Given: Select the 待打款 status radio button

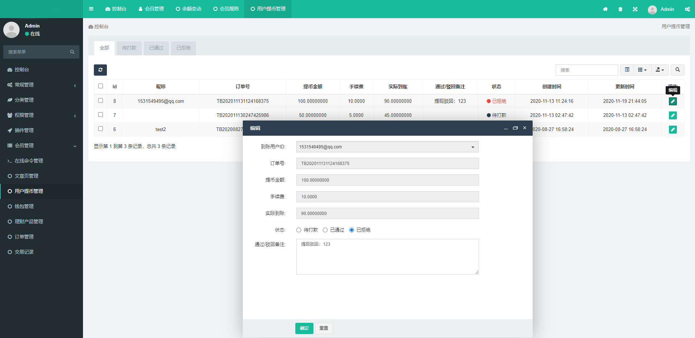Looking at the screenshot, I should [299, 230].
